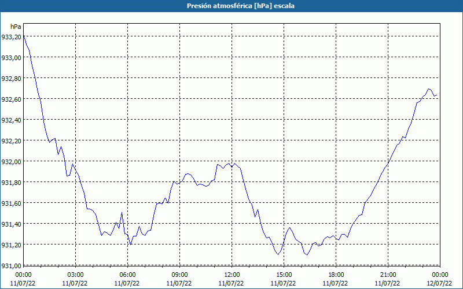Image resolution: width=463 pixels, height=289 pixels.
Task: Select the 931,00 y-axis value
Action: point(12,265)
